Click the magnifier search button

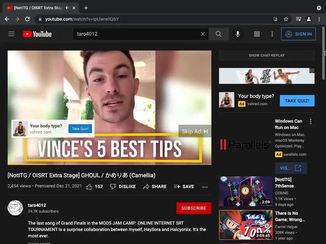[218, 34]
